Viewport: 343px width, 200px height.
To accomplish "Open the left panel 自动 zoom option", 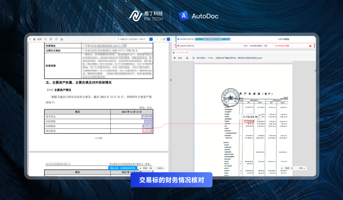I will pos(39,39).
